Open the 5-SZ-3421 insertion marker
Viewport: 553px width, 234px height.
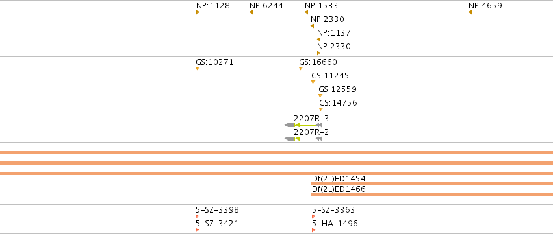point(198,230)
